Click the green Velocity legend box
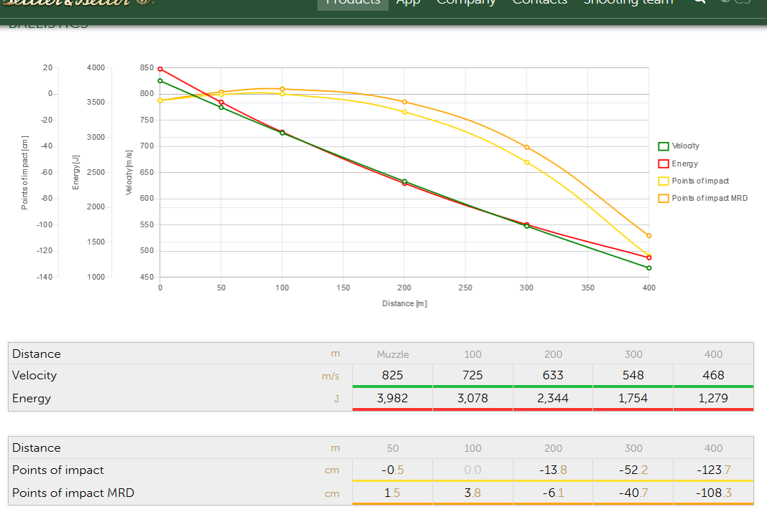This screenshot has height=517, width=767. pos(664,146)
